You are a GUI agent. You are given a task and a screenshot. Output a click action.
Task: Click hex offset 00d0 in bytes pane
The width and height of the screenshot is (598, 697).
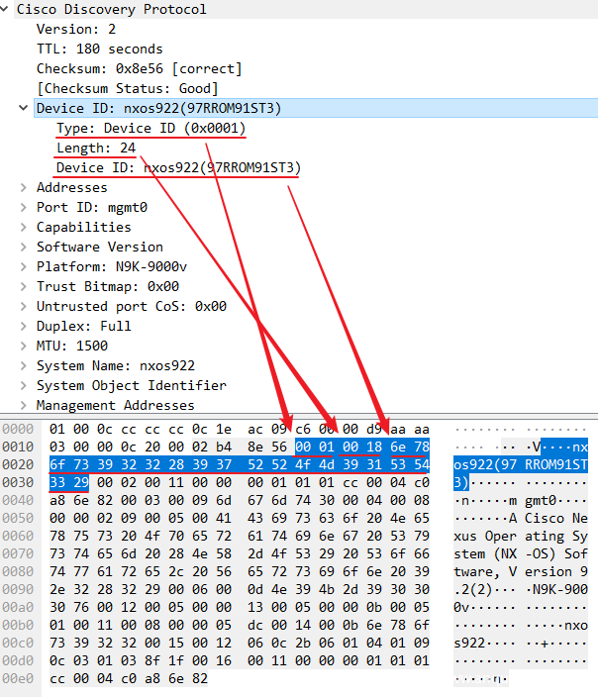point(18,660)
